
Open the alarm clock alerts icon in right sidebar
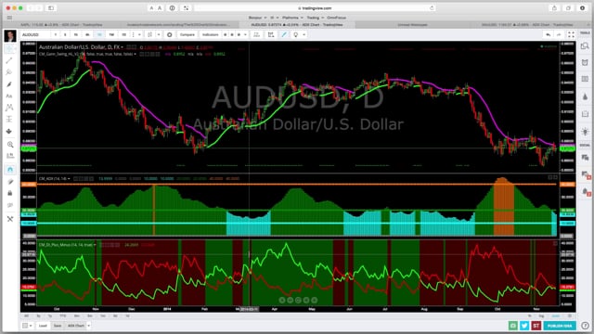(585, 62)
